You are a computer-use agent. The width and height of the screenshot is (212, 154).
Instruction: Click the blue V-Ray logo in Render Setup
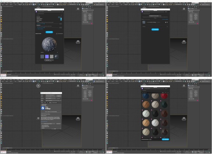(x=43, y=108)
